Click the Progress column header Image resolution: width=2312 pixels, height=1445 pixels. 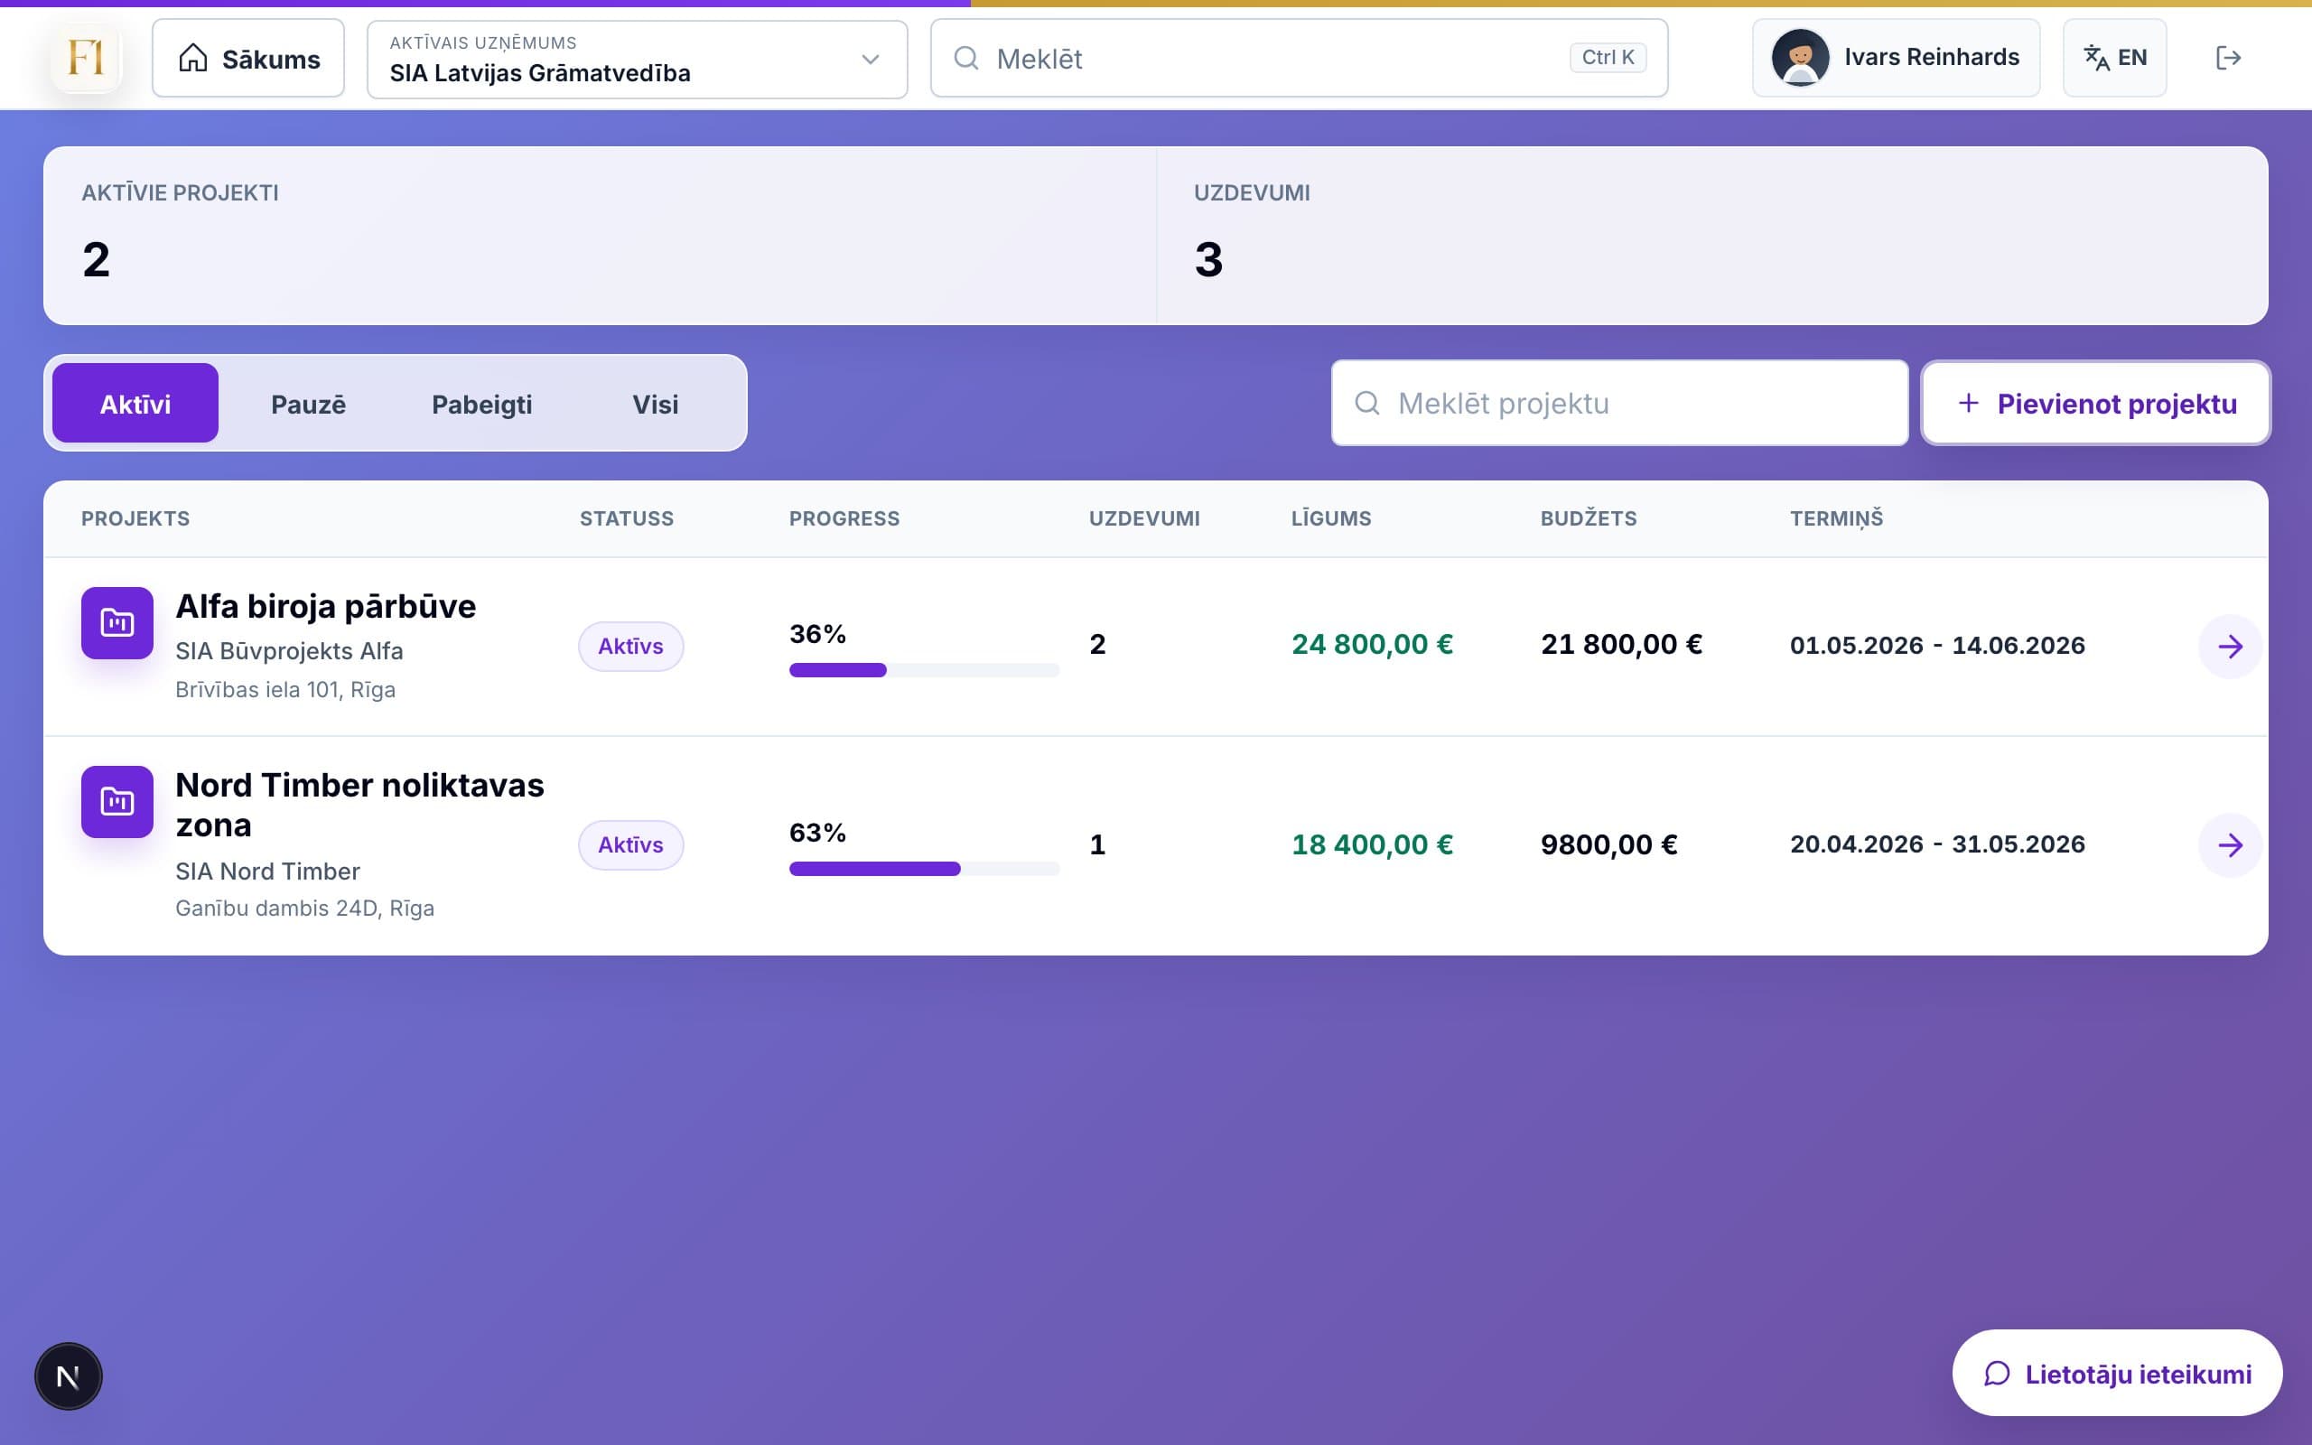[x=844, y=519]
